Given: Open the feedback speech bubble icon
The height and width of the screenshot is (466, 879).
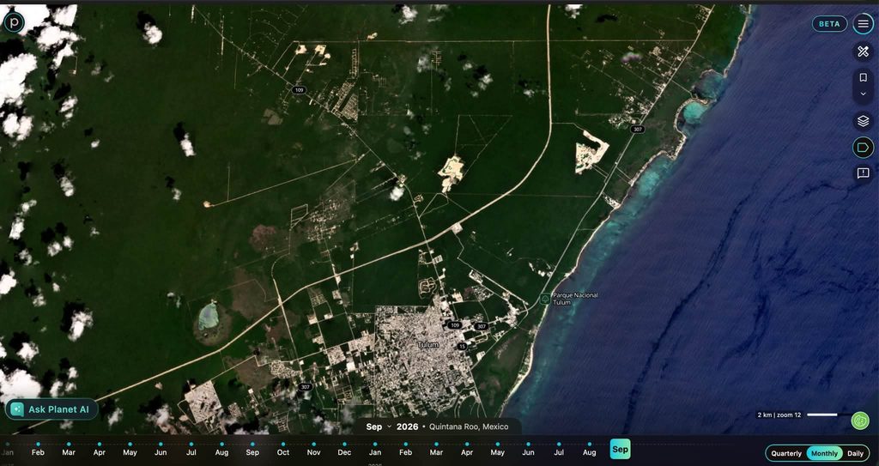Looking at the screenshot, I should tap(863, 173).
